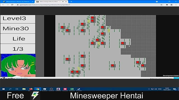Viewport: 179px width, 100px height.
Task: Open Task View on the taskbar
Action: coord(17,89)
